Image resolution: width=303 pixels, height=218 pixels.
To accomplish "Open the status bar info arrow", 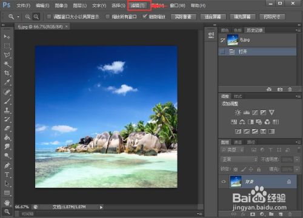I will (101, 207).
